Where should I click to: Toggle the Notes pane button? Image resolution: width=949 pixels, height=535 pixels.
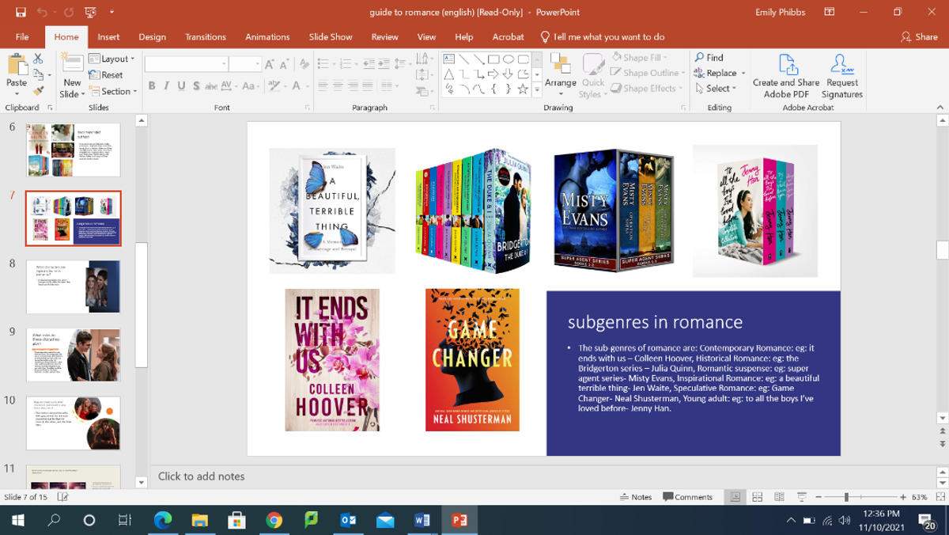636,497
